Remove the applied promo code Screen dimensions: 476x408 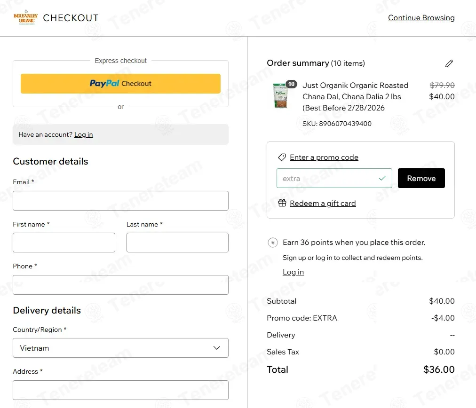point(421,178)
